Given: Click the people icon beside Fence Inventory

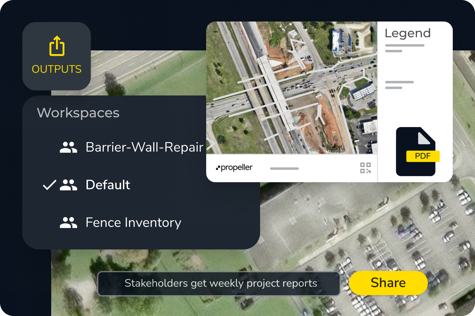Looking at the screenshot, I should coord(68,223).
